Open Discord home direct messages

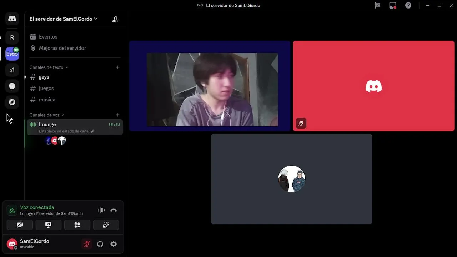[12, 19]
